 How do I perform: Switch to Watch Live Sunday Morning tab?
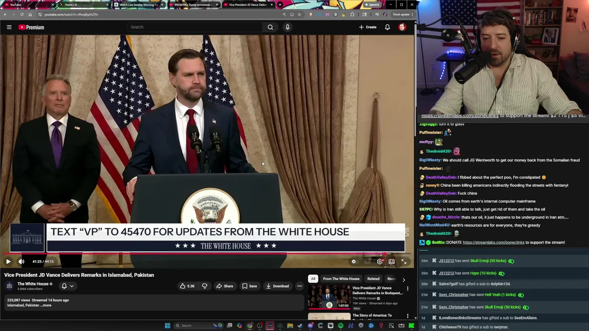click(139, 5)
